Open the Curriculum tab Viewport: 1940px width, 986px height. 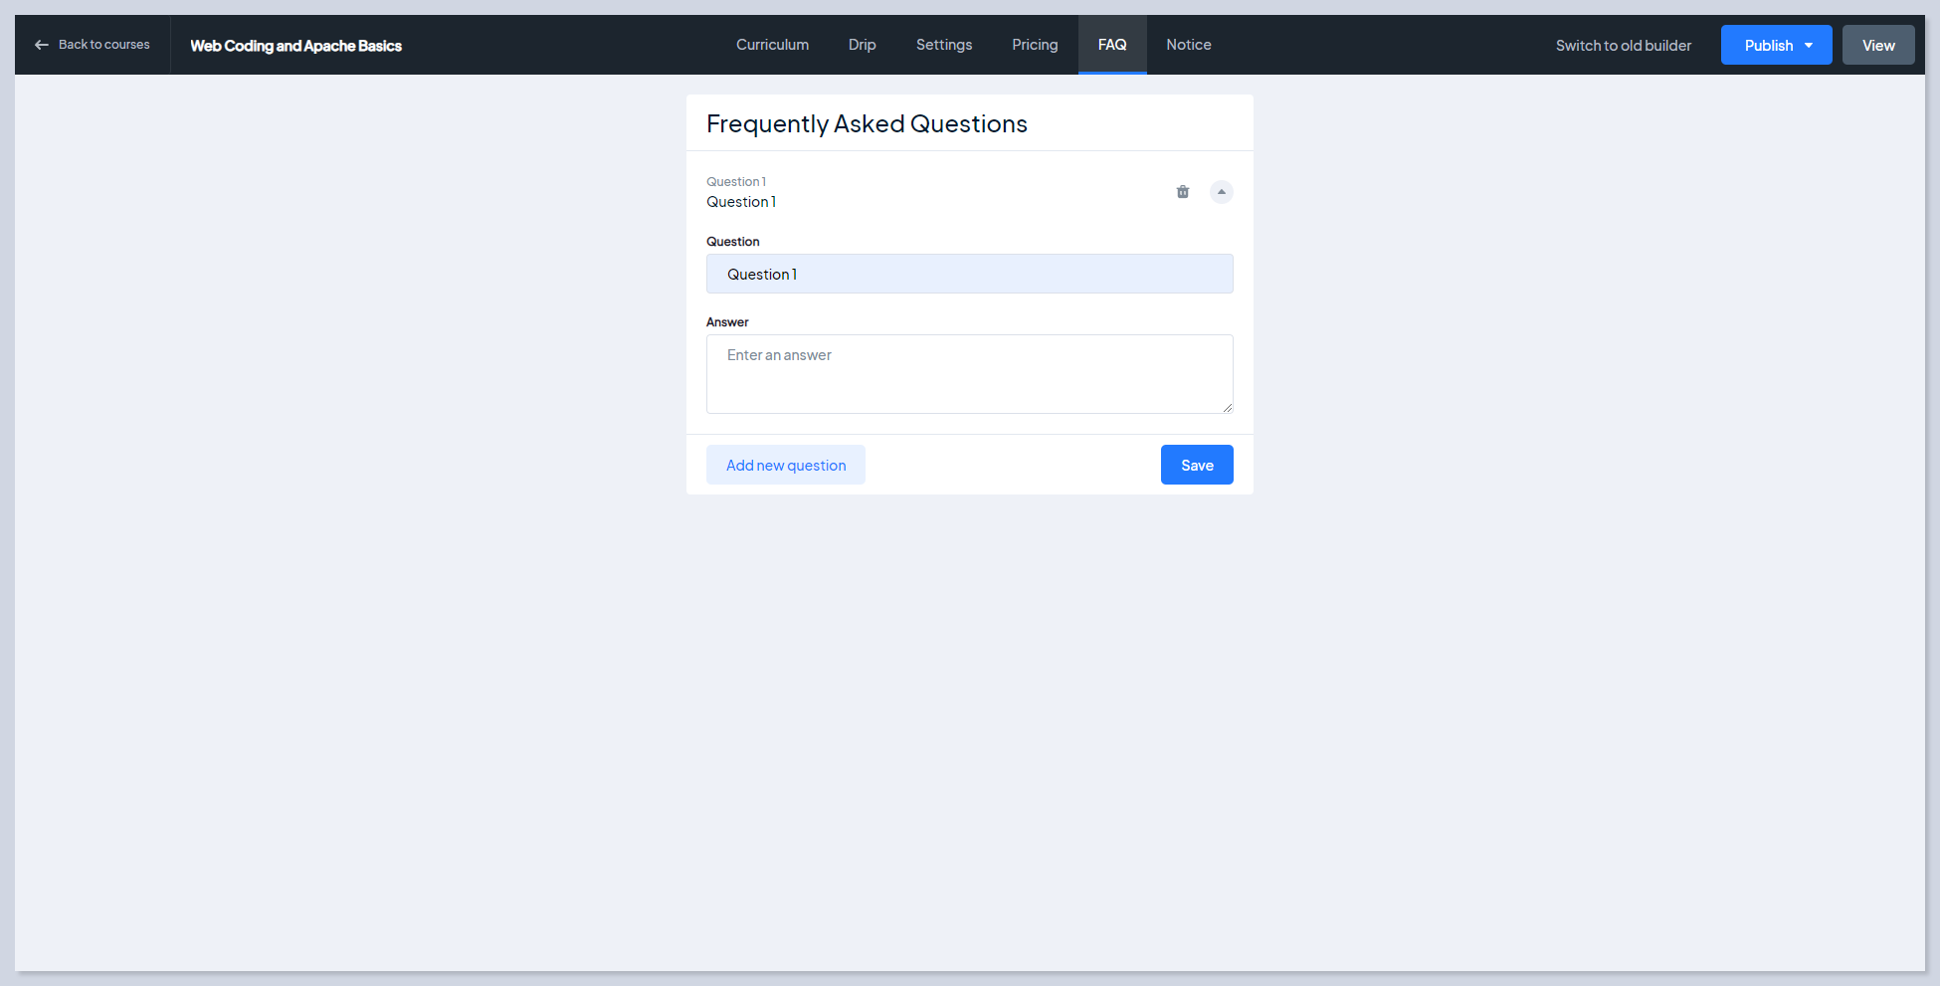click(772, 45)
